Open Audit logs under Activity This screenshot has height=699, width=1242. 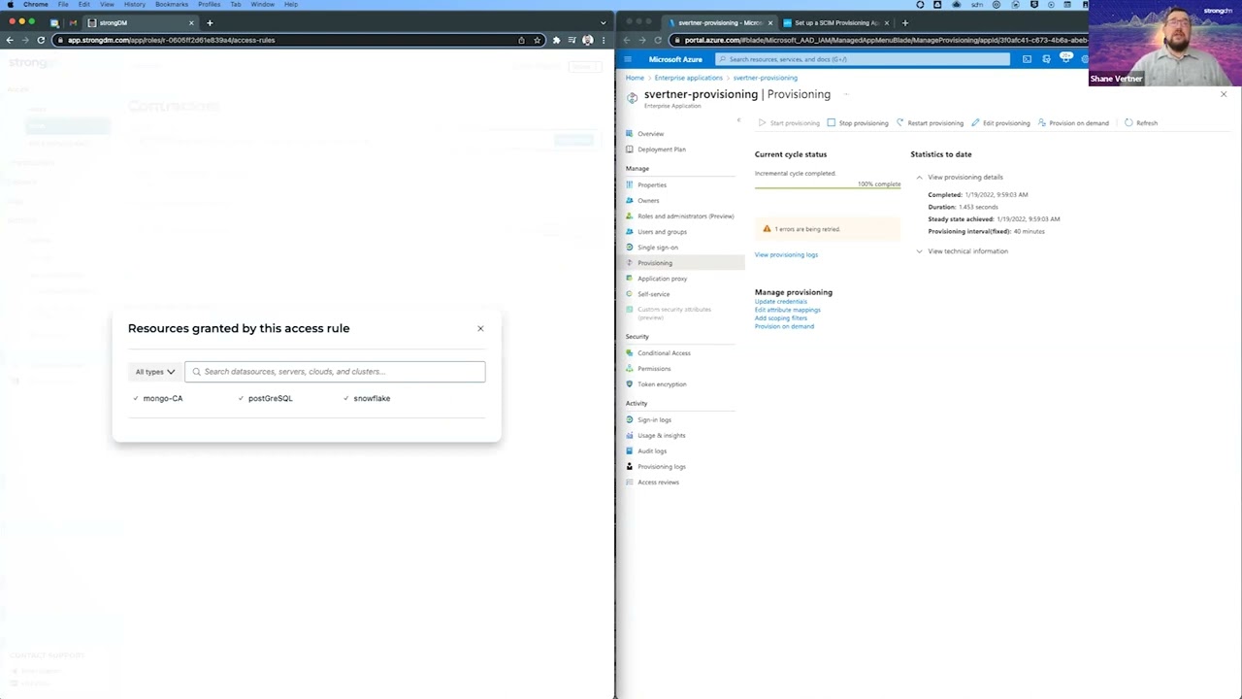(x=652, y=450)
